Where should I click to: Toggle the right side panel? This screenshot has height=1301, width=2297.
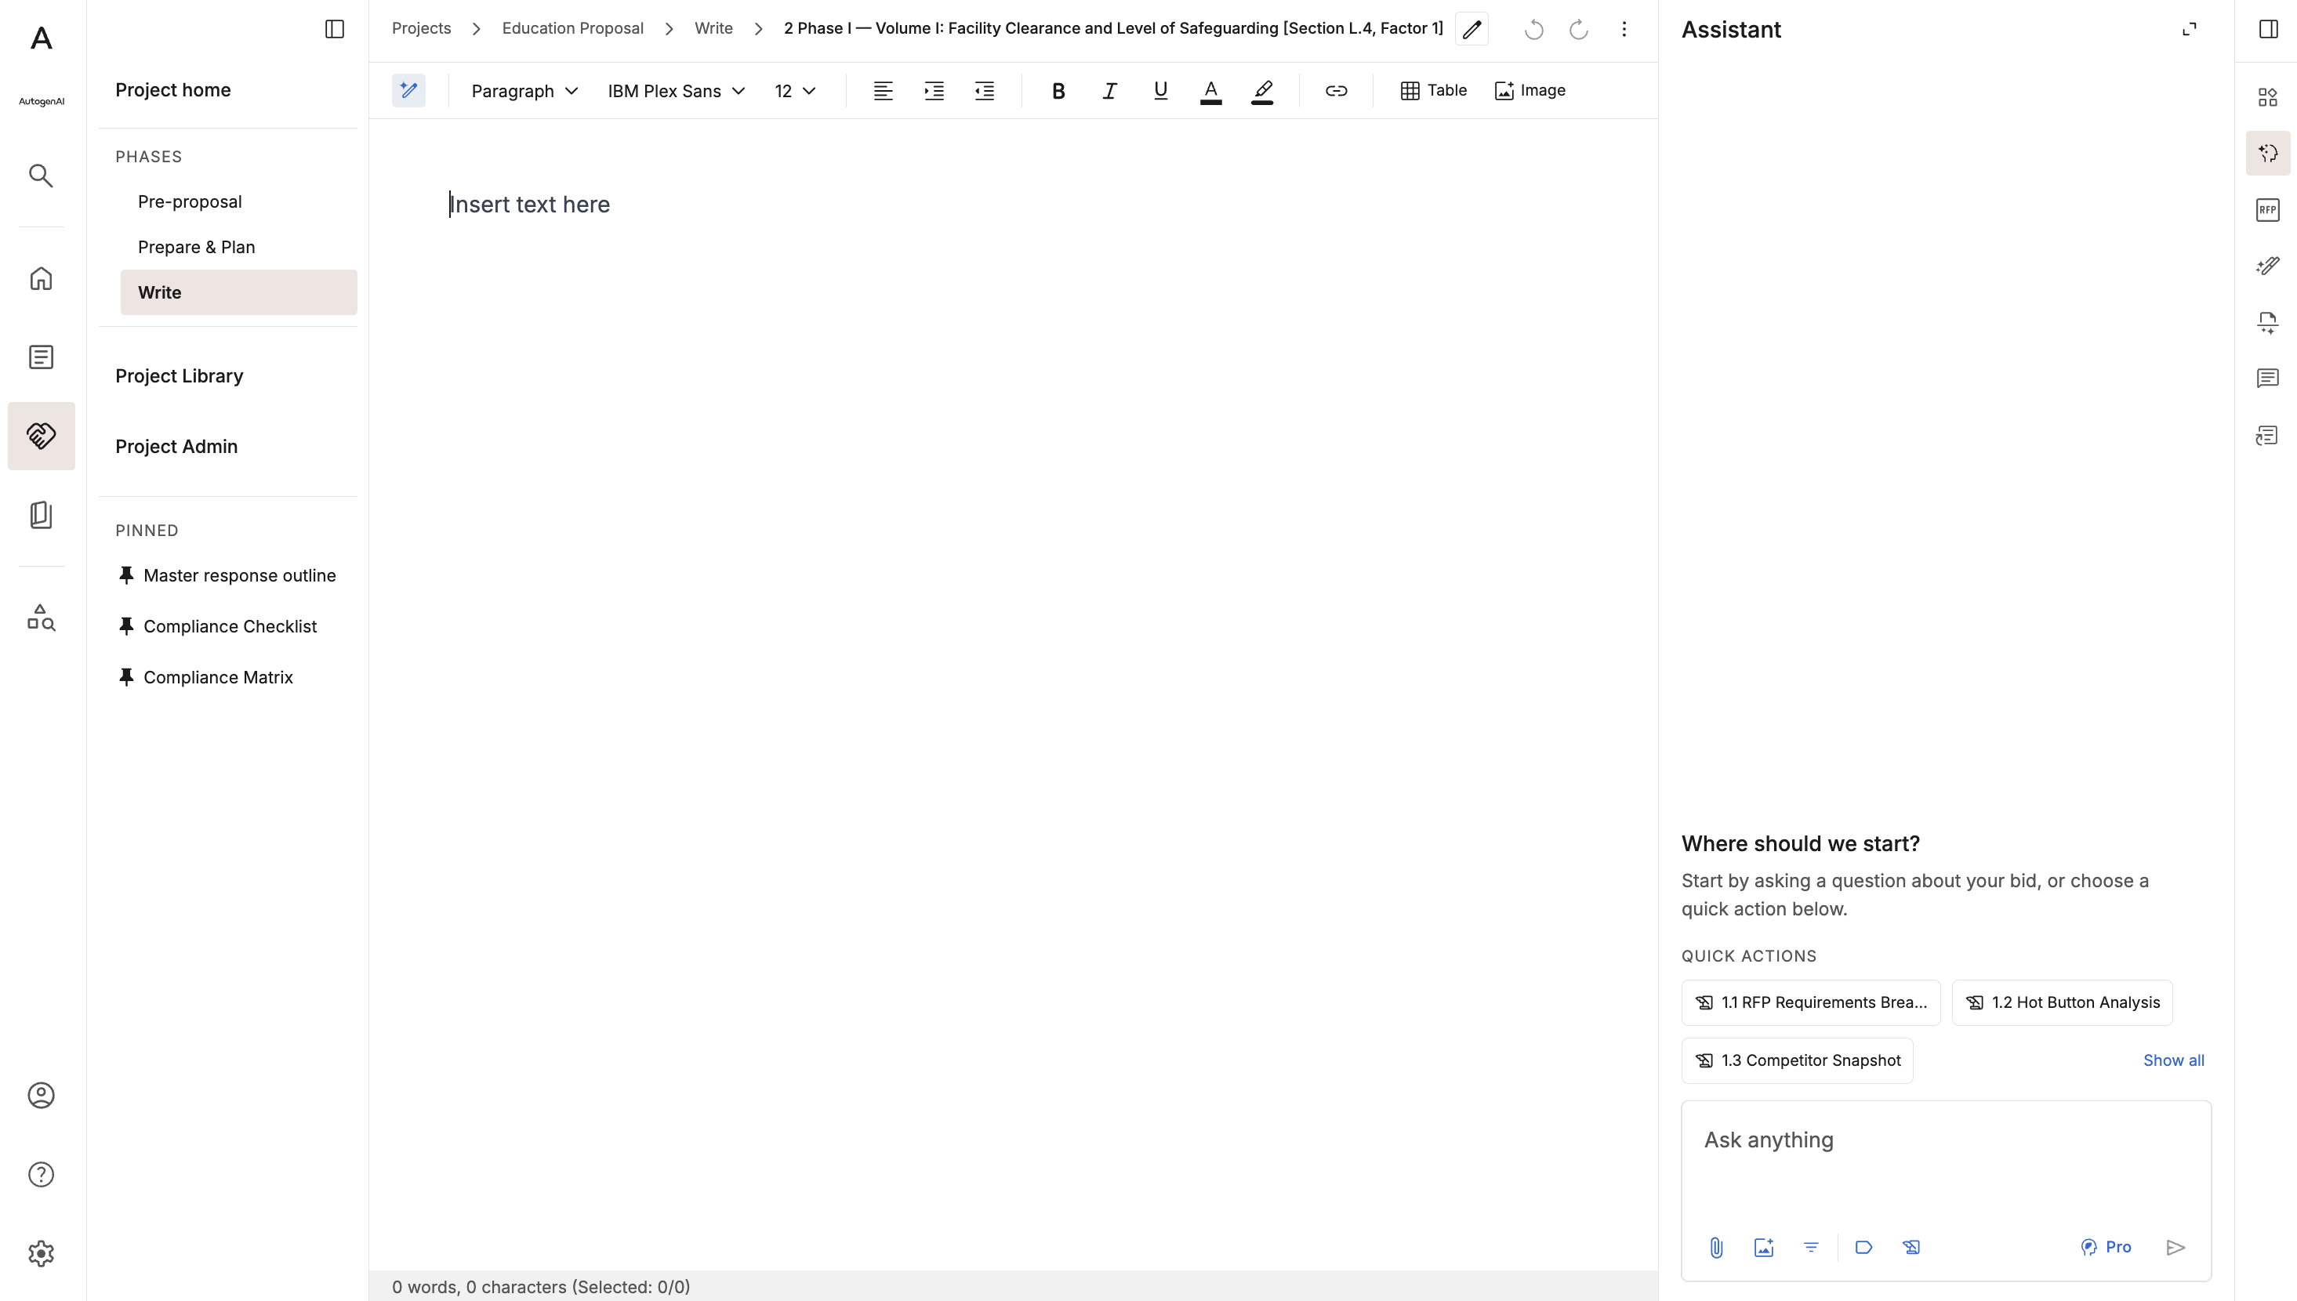(2267, 30)
